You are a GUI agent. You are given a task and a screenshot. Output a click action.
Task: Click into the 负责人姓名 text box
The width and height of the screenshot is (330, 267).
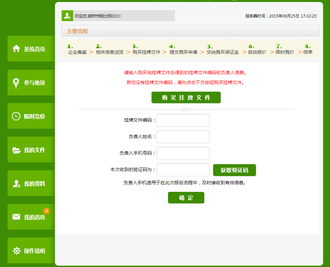(x=183, y=137)
